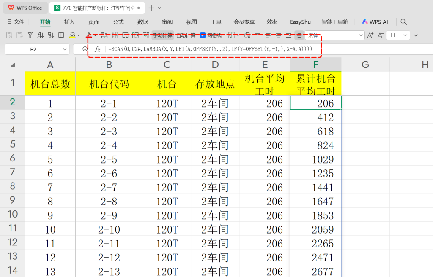Switch to the 视图 ribbon tab
This screenshot has height=277, width=433.
(192, 22)
